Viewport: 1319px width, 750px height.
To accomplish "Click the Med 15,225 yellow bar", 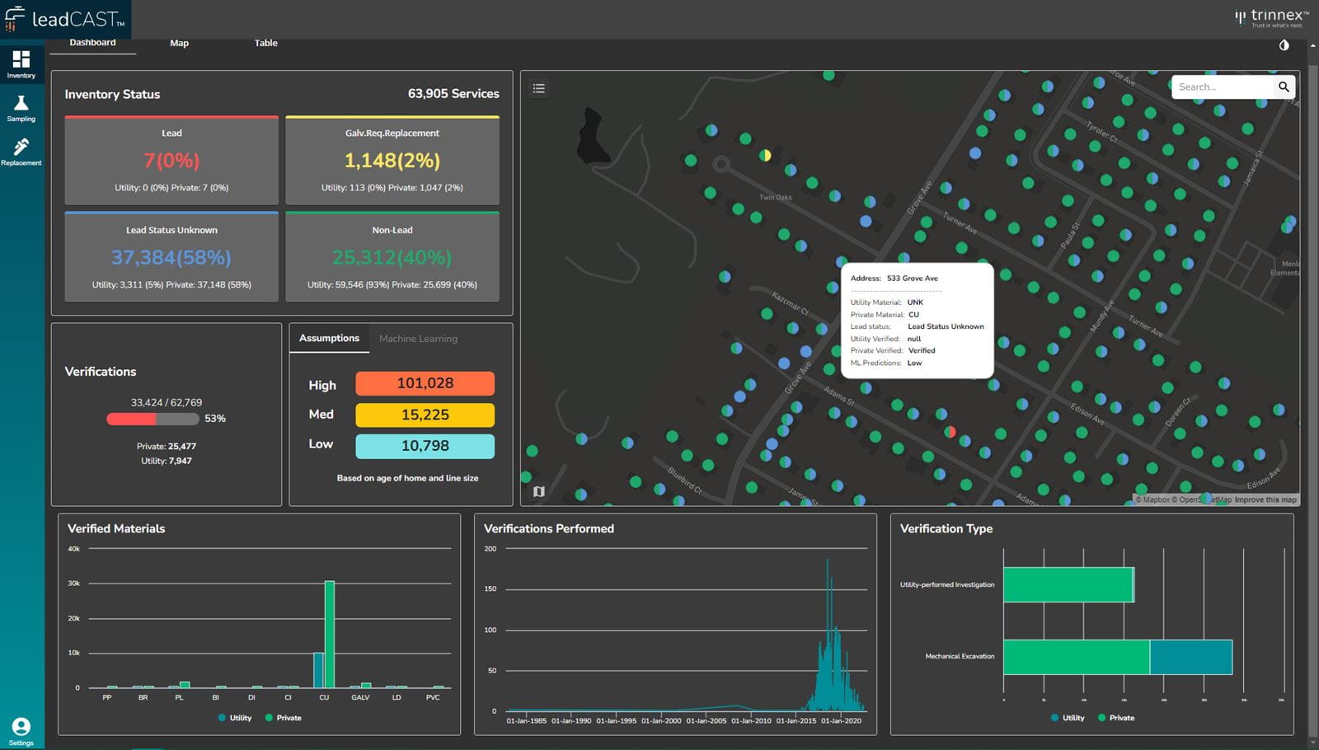I will tap(425, 415).
